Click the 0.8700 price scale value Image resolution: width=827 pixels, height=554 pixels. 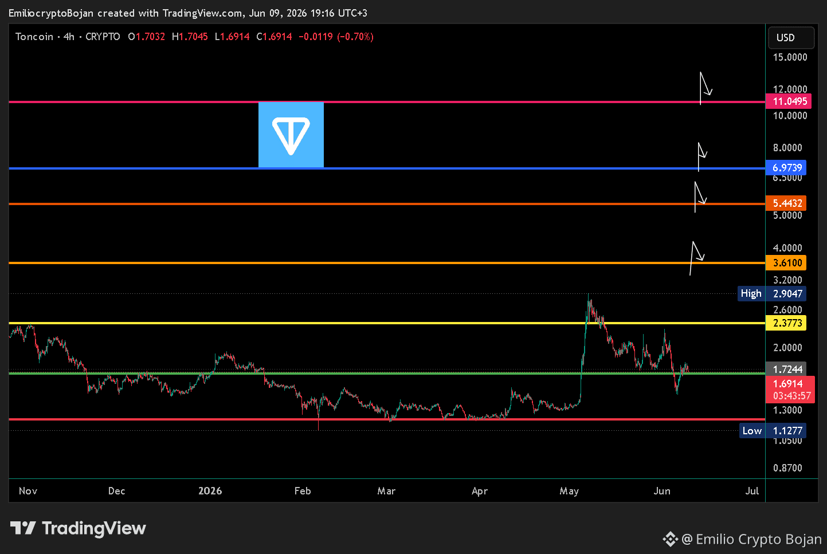point(787,468)
